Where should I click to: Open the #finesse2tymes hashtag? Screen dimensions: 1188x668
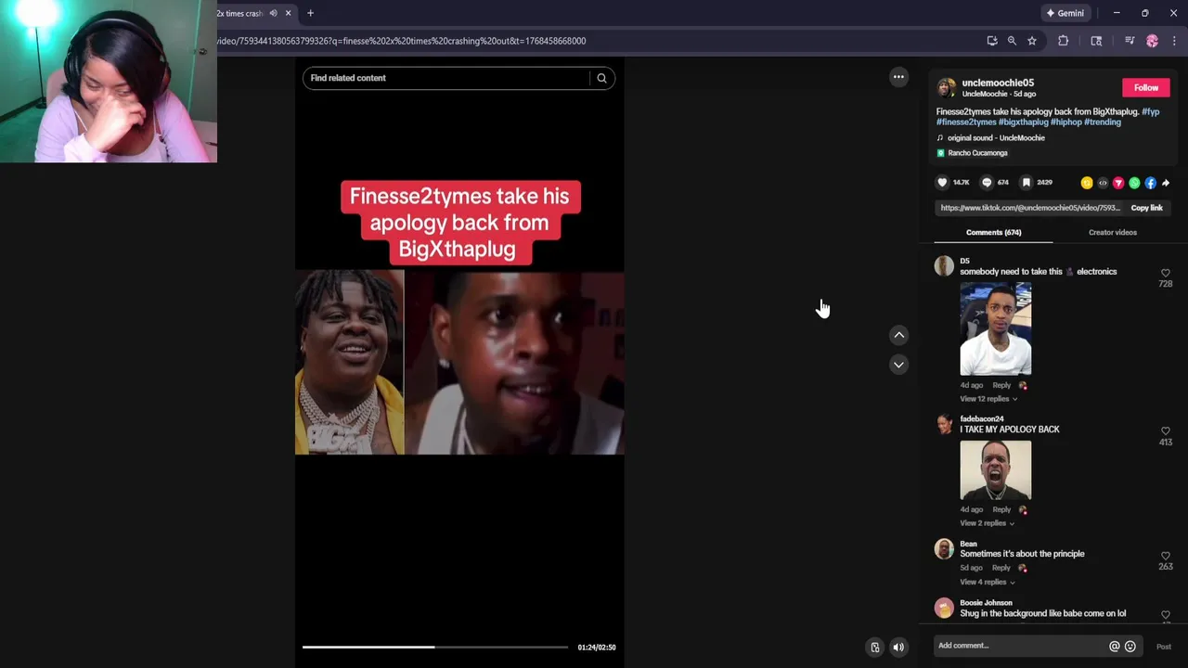(x=966, y=122)
